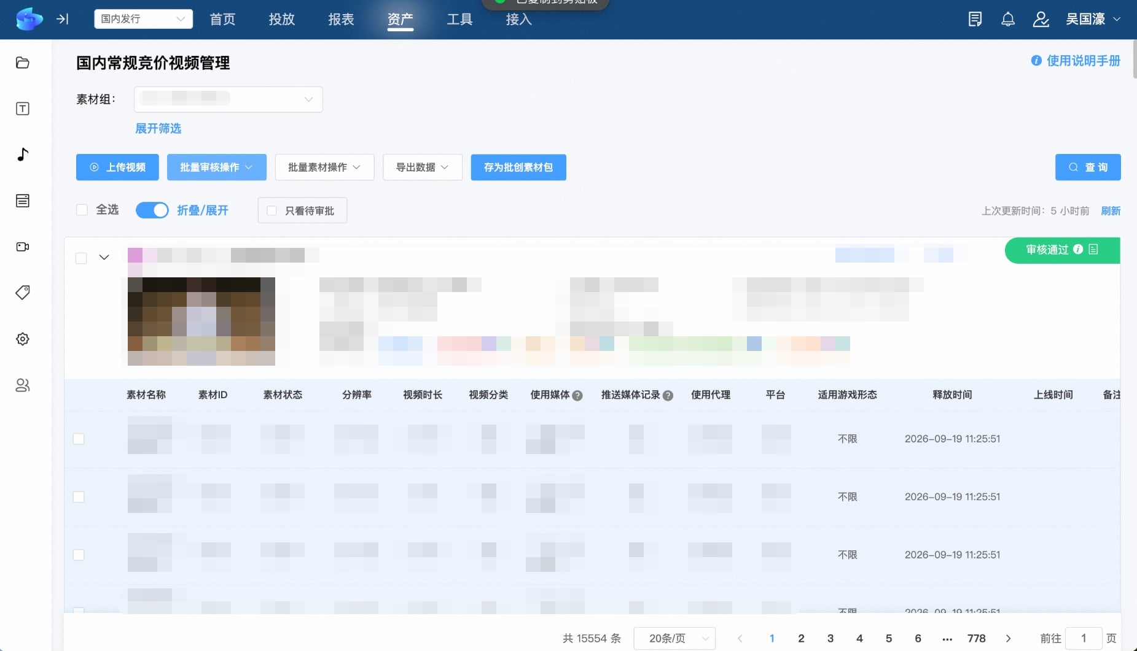This screenshot has width=1137, height=651.
Task: Open the music note icon in sidebar
Action: [23, 155]
